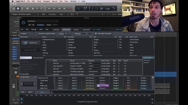
Task: Show the Logic Mixer faders icon
Action: [37, 8]
